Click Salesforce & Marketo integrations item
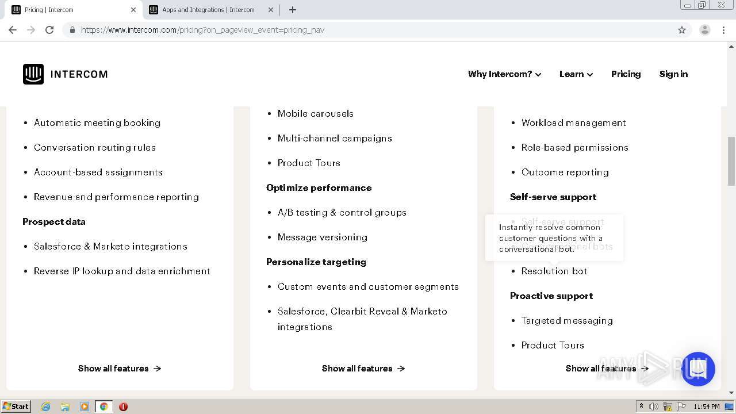Viewport: 736px width, 414px height. [110, 246]
